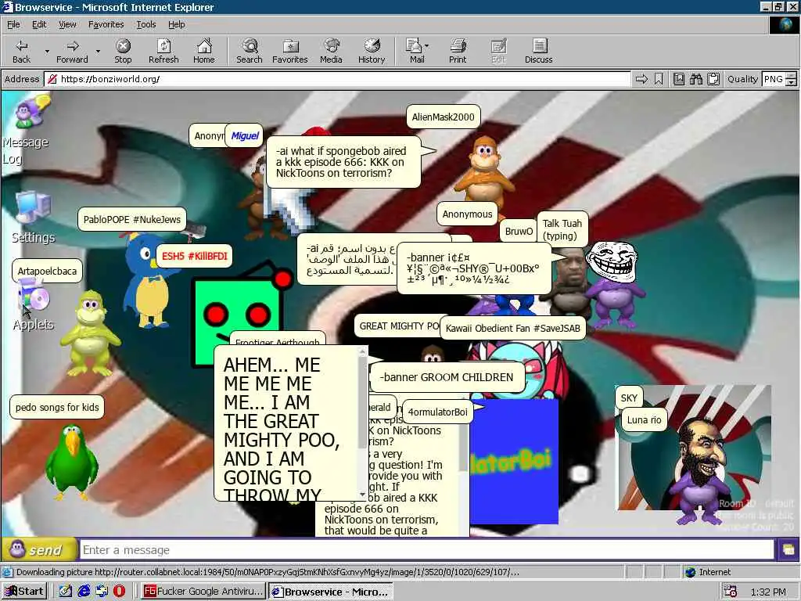Expand the Mail button dropdown arrow
The image size is (801, 601).
point(427,45)
